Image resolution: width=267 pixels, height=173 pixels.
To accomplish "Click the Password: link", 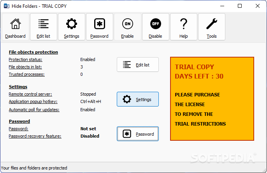I will point(18,129).
